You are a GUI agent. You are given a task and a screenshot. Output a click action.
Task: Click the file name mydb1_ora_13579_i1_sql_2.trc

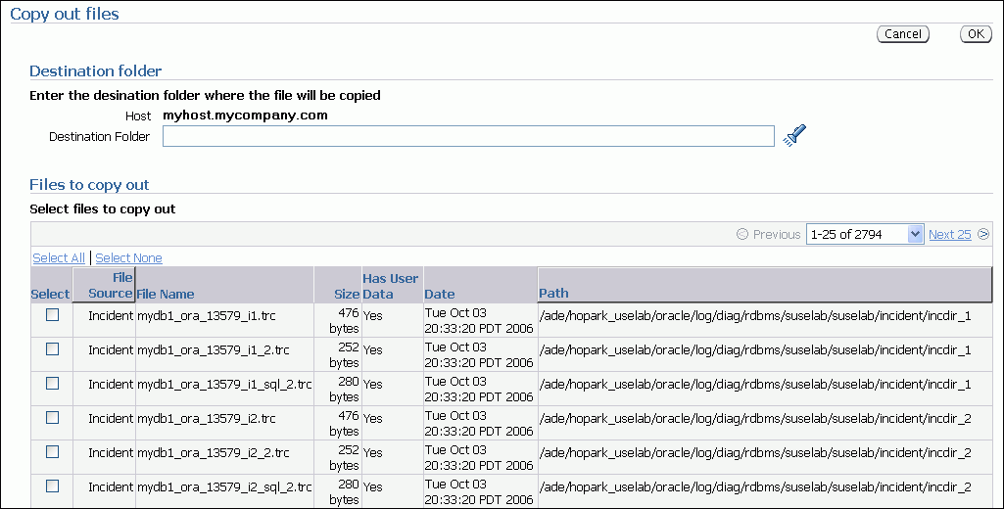[x=224, y=384]
